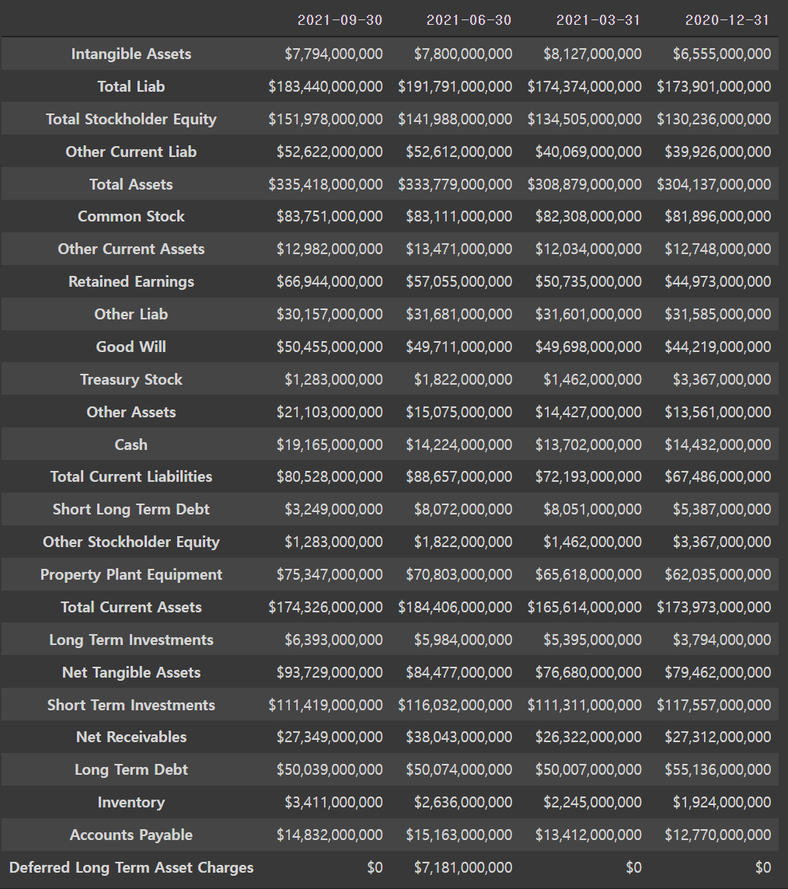Click the Total Liab row label
The width and height of the screenshot is (788, 889).
(131, 86)
